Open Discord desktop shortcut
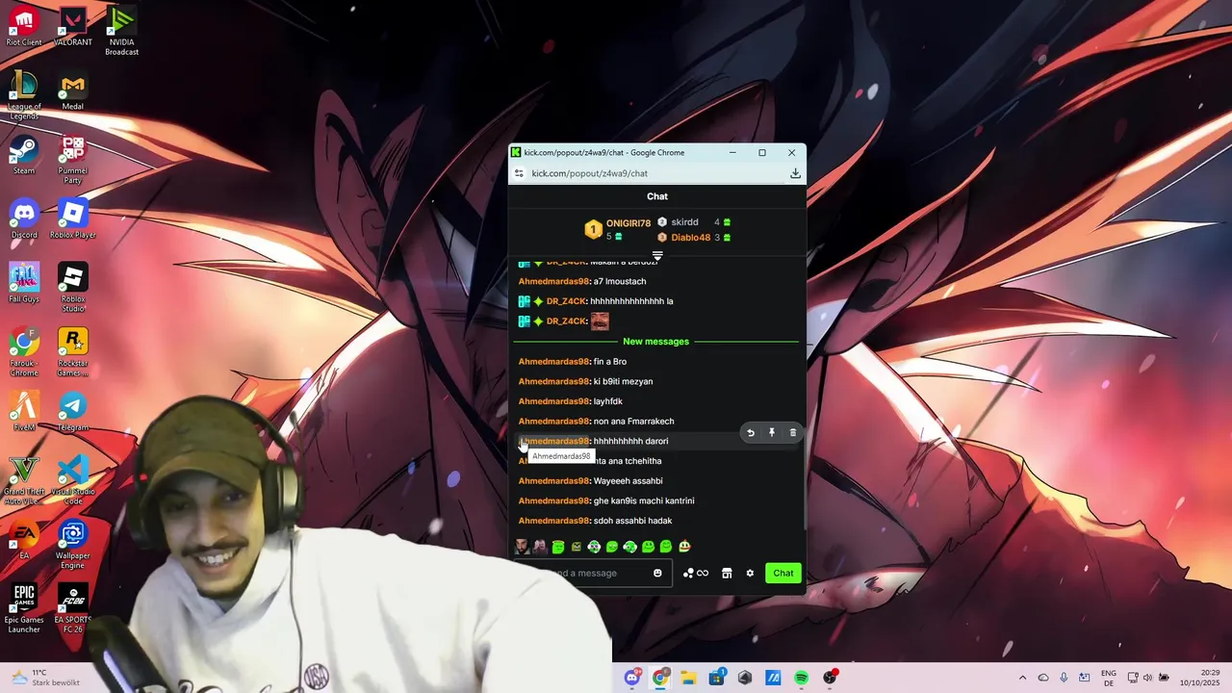The height and width of the screenshot is (693, 1232). point(24,219)
